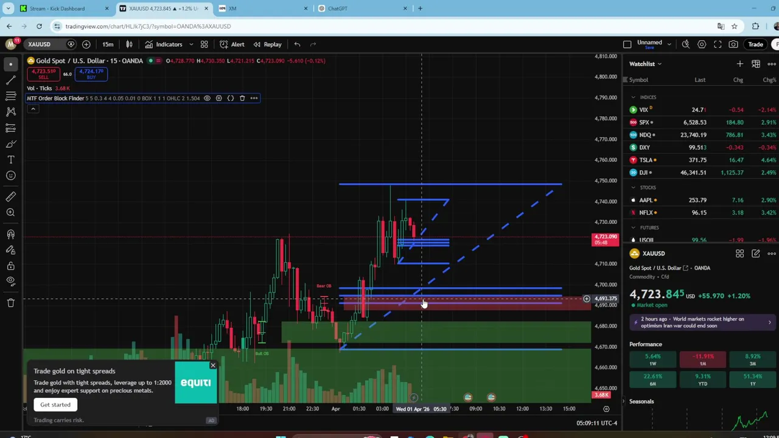Select the brush drawing tool
779x438 pixels.
[10, 144]
